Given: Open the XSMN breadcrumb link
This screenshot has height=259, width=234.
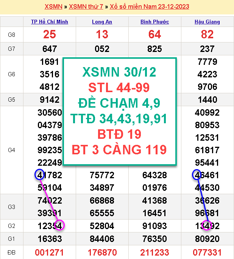Looking at the screenshot, I should 53,6.
